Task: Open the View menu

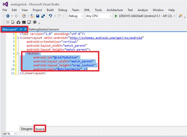Action: 25,10
